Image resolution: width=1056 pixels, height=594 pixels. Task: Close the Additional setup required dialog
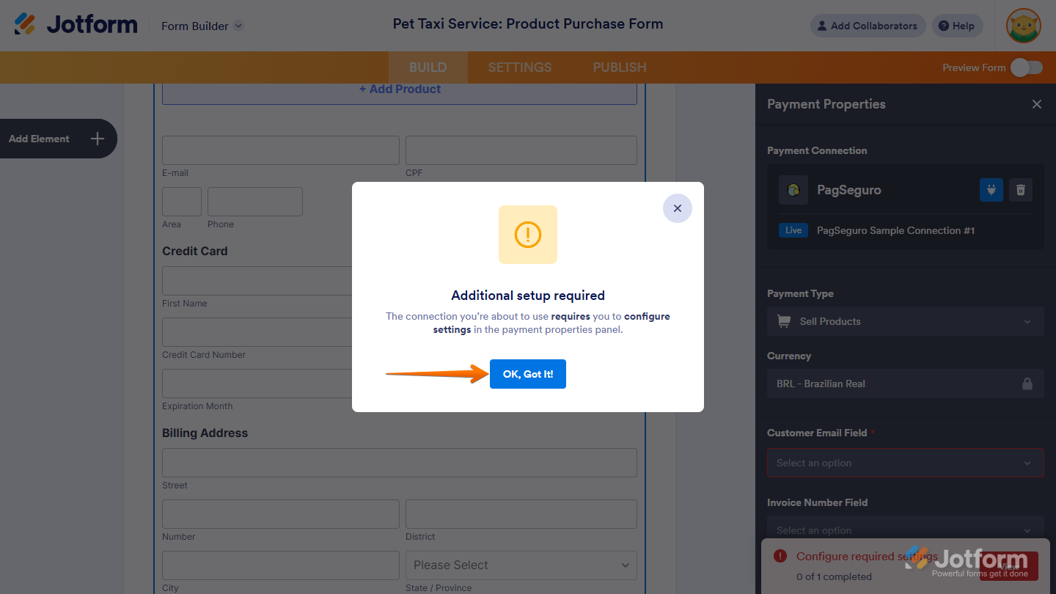pos(677,208)
